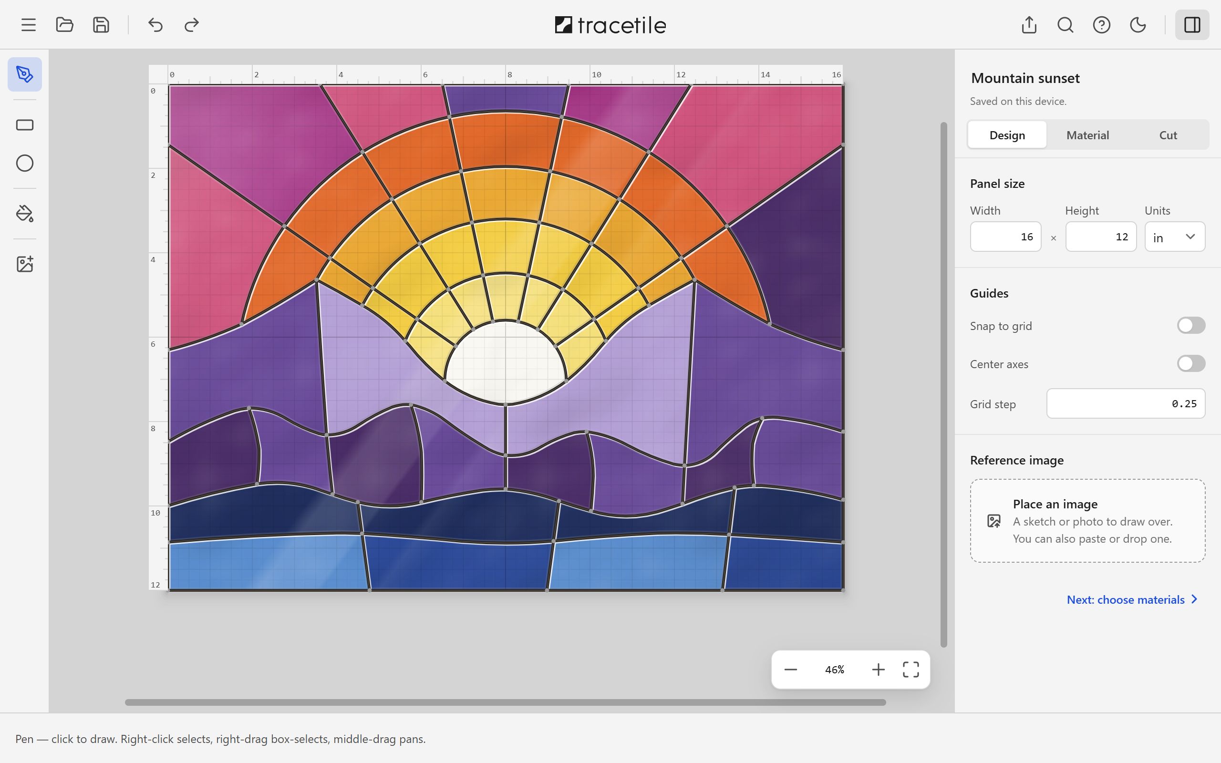The height and width of the screenshot is (763, 1221).
Task: Click the export/share icon
Action: click(x=1029, y=25)
